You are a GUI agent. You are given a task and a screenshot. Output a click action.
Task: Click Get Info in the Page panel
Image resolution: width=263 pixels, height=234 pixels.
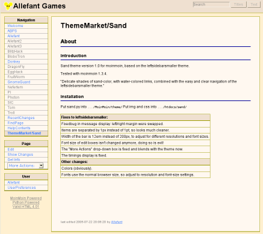click(x=14, y=160)
